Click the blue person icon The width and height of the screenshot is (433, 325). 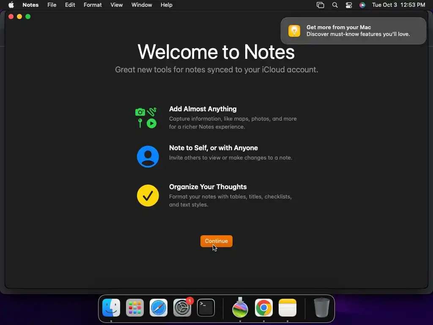(x=148, y=157)
